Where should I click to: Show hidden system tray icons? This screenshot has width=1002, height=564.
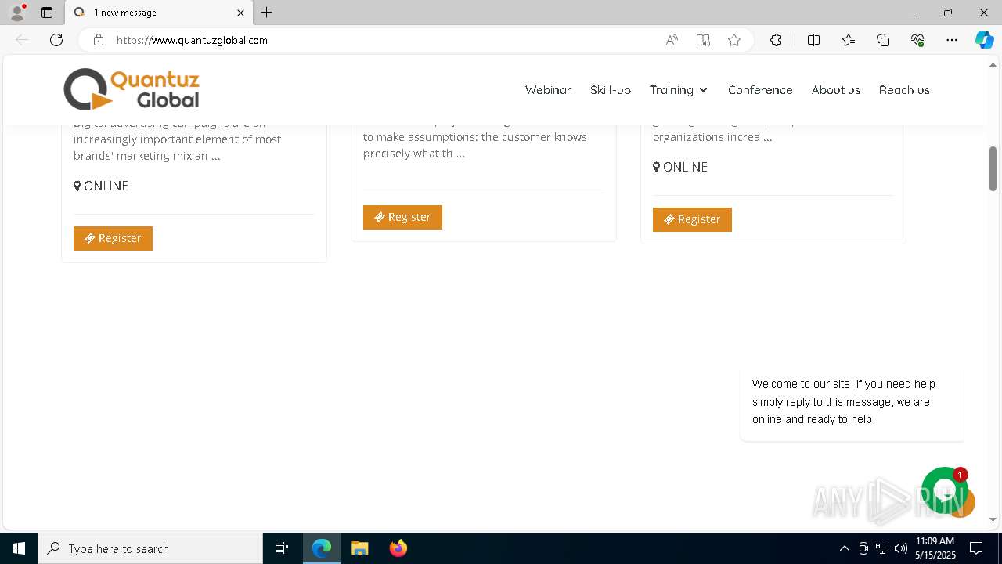pos(844,548)
